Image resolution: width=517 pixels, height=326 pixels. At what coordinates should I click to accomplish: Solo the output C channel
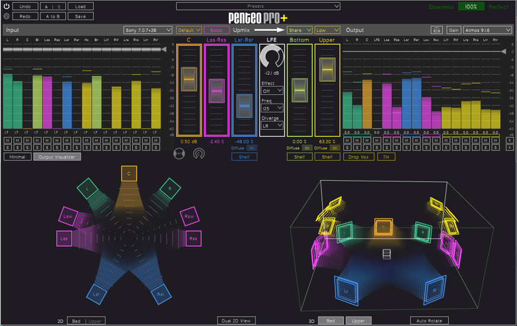(367, 148)
